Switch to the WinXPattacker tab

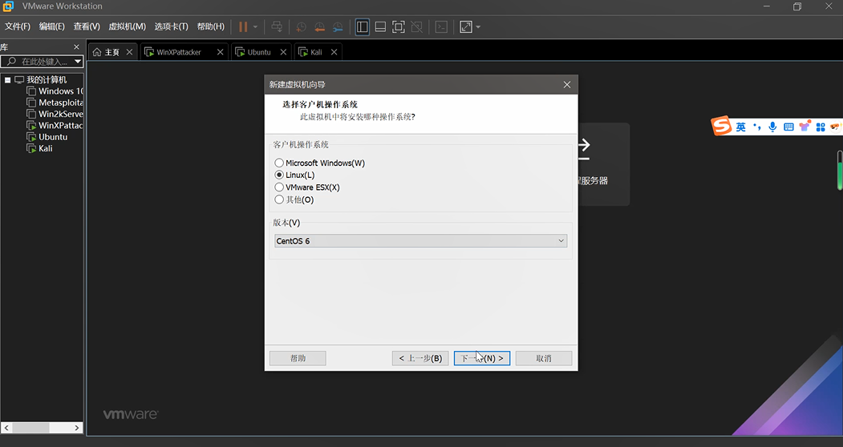[x=179, y=52]
